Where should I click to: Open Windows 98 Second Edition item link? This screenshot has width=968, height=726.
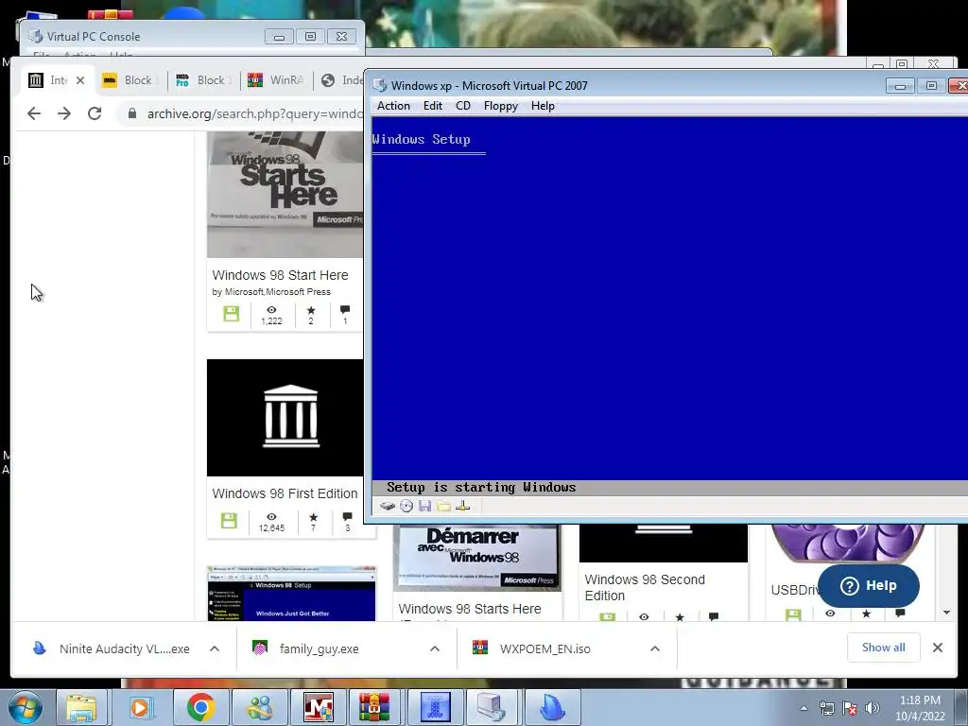[x=645, y=588]
